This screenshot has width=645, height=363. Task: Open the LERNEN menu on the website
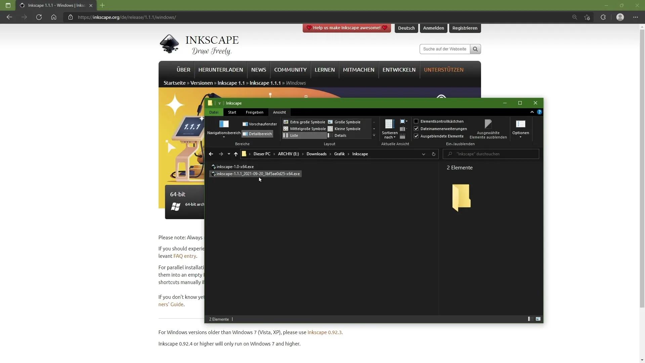pos(325,70)
